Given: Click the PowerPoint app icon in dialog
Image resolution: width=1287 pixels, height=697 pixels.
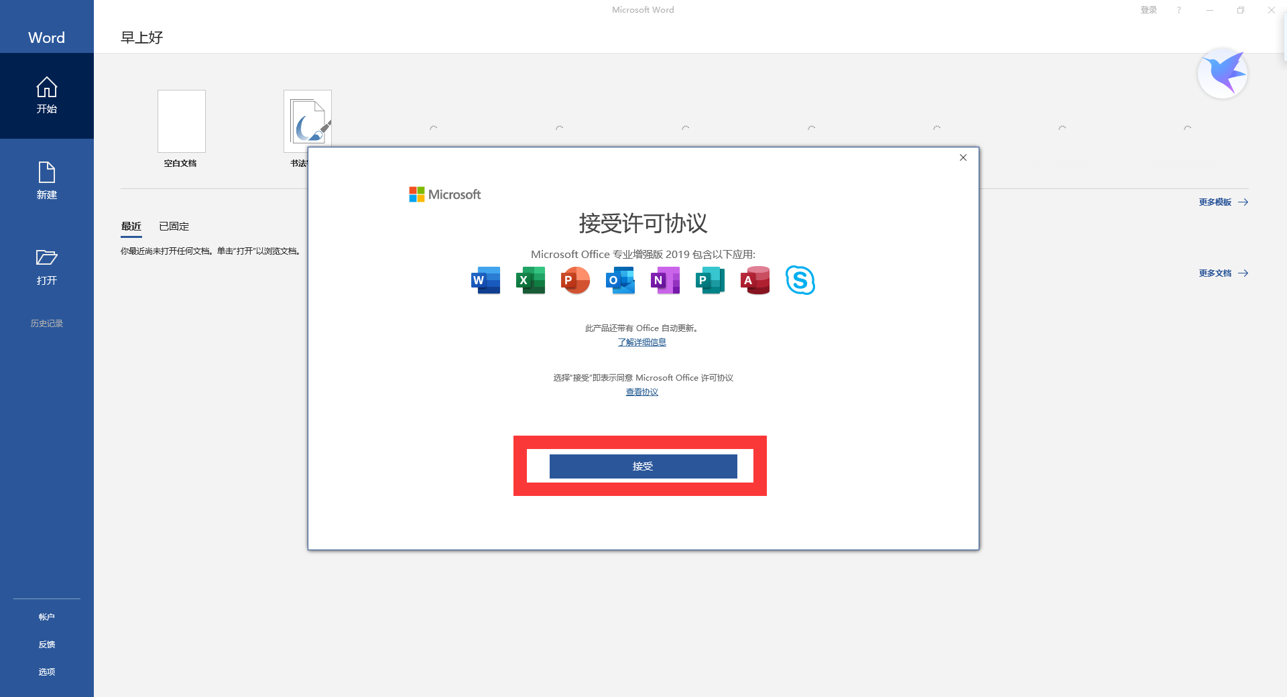Looking at the screenshot, I should tap(575, 280).
